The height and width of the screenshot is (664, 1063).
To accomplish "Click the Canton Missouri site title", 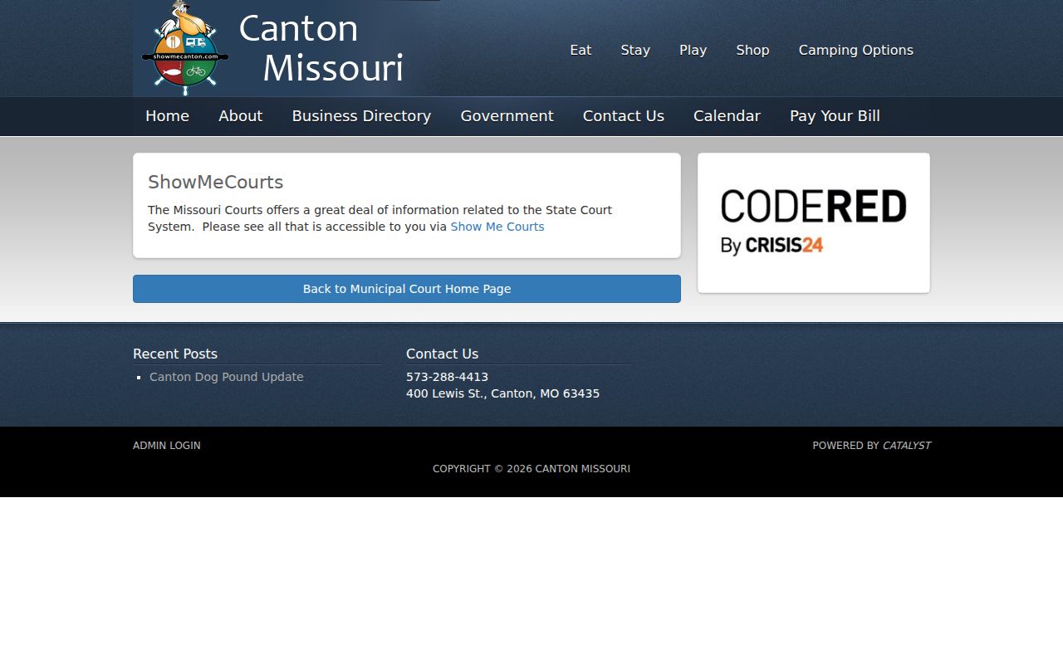I will (321, 48).
